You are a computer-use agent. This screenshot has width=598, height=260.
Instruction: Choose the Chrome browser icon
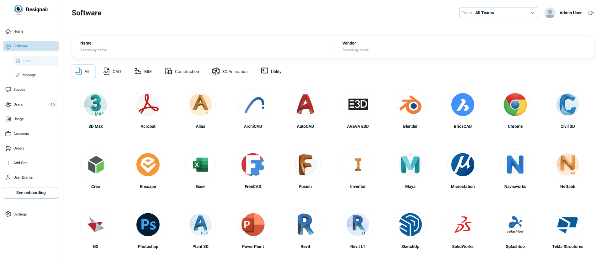pos(515,105)
